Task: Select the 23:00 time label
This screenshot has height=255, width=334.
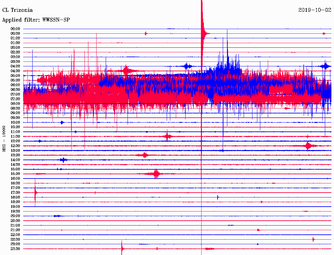Action: pyautogui.click(x=15, y=244)
